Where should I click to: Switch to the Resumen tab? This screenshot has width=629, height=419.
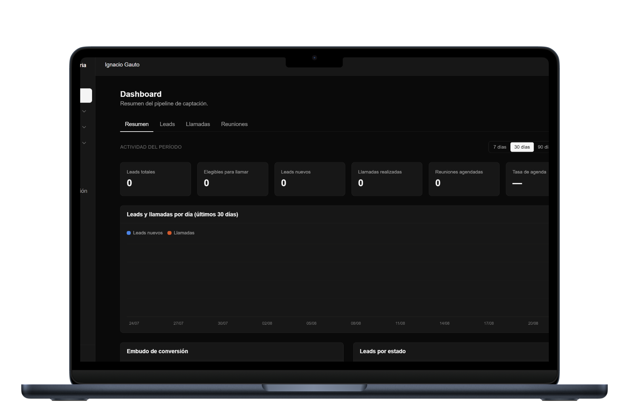(137, 124)
